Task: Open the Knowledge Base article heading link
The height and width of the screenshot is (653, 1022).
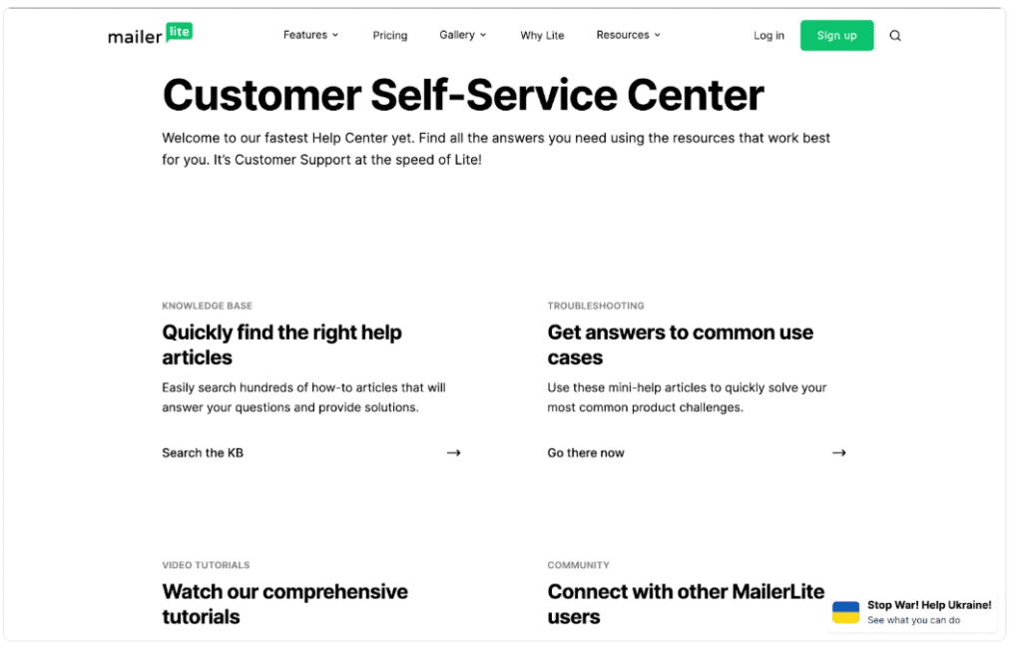Action: [282, 344]
